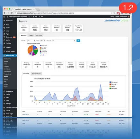This screenshot has height=139, width=140.
Task: Click the MemberPress sidebar menu icon
Action: click(x=4, y=55)
